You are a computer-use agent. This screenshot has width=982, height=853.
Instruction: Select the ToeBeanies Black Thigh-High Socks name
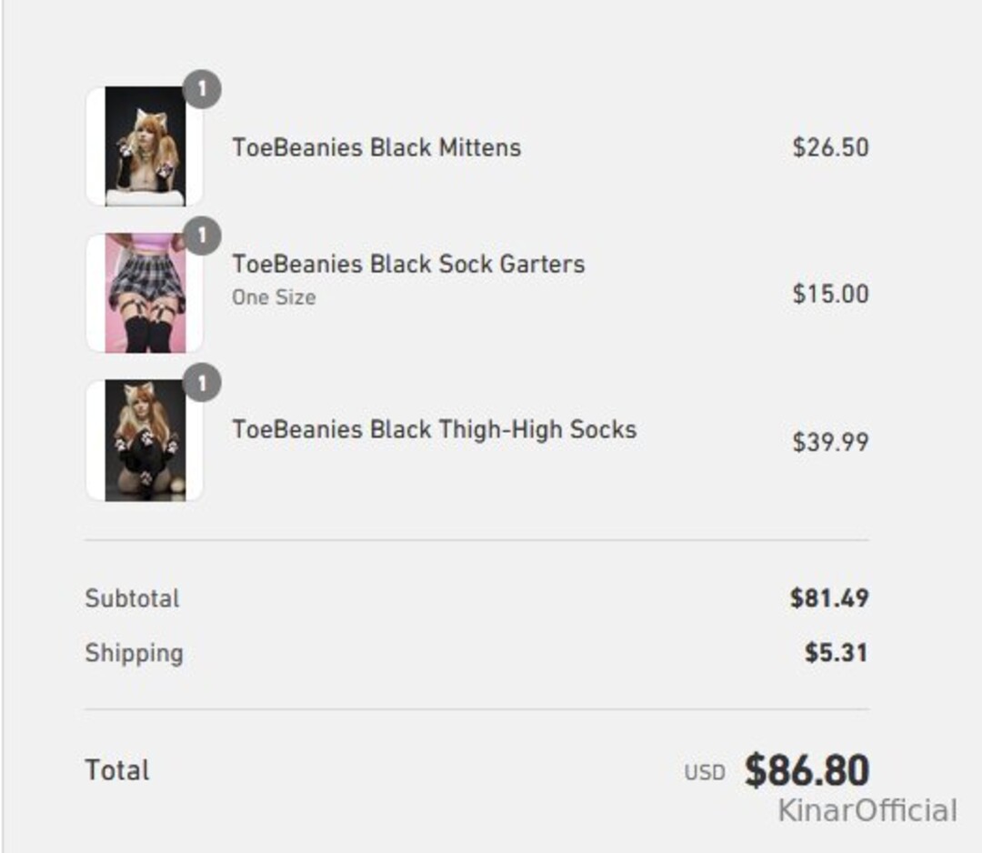[x=434, y=429]
